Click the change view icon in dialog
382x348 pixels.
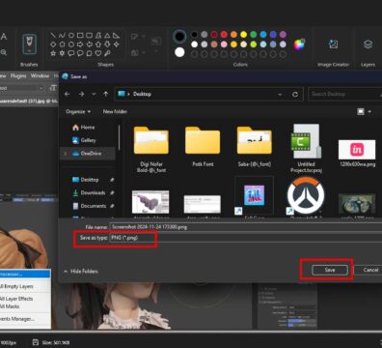pyautogui.click(x=361, y=111)
